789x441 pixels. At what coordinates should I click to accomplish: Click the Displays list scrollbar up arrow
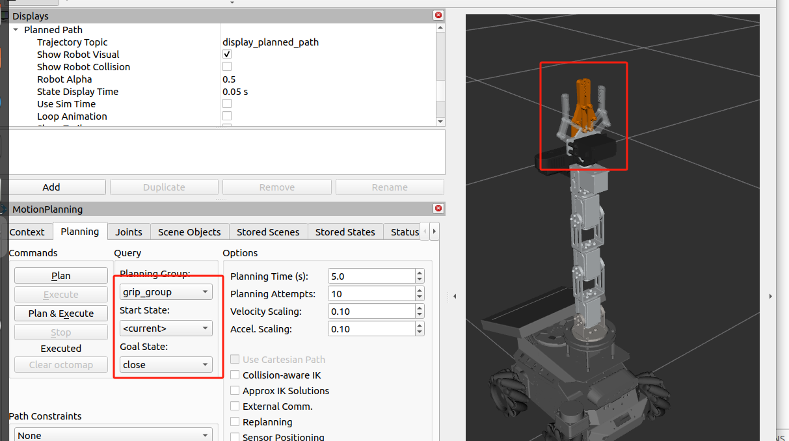coord(440,28)
